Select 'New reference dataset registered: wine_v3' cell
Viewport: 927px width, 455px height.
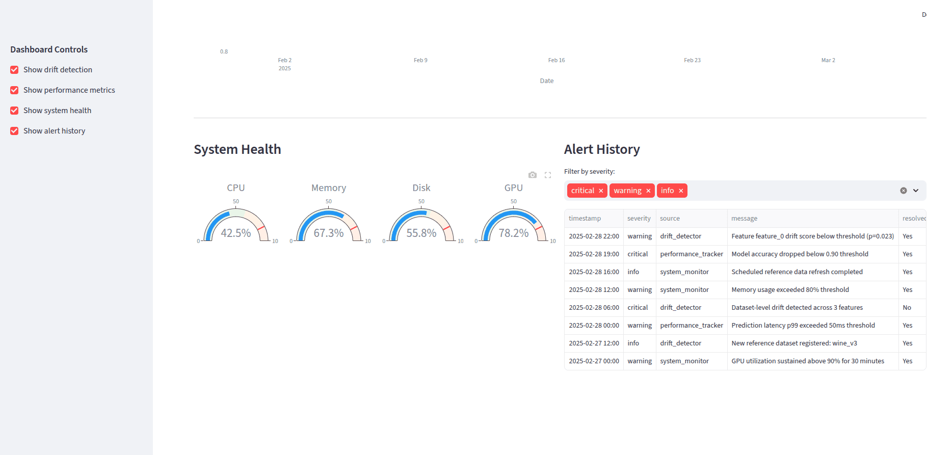pyautogui.click(x=813, y=343)
